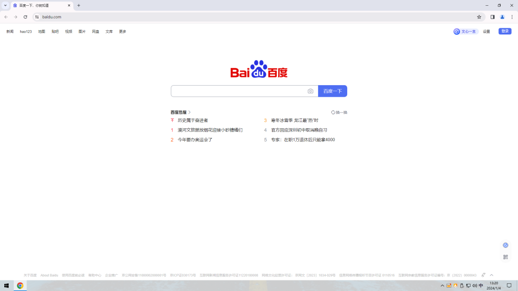The image size is (518, 291).
Task: Expand hidden system tray icons
Action: click(x=442, y=286)
